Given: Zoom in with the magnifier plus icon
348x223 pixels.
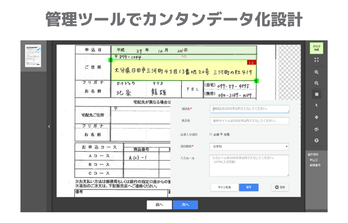Looking at the screenshot, I should point(316,72).
